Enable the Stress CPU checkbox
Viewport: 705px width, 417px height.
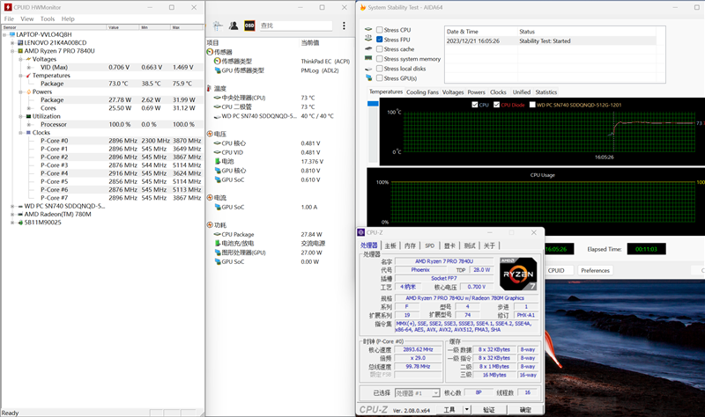[380, 30]
